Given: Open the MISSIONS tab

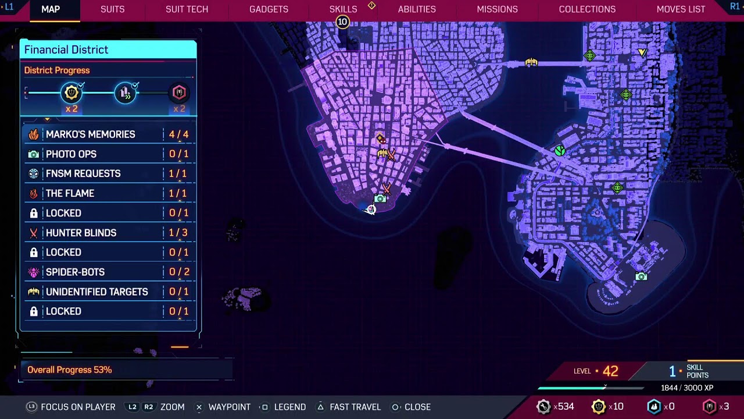Looking at the screenshot, I should pyautogui.click(x=497, y=9).
